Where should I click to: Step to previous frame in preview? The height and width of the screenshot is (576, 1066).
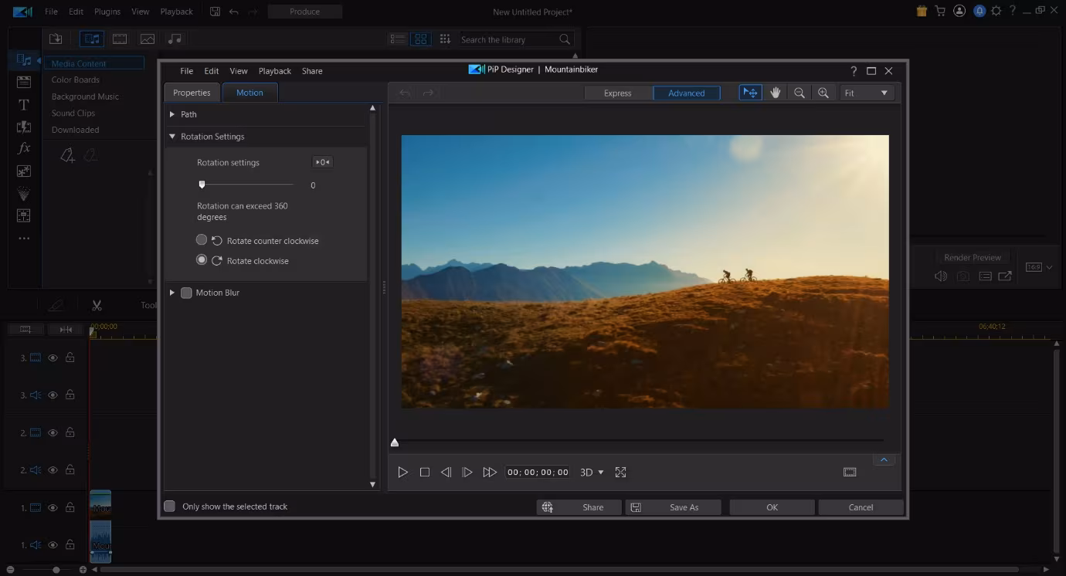coord(446,472)
